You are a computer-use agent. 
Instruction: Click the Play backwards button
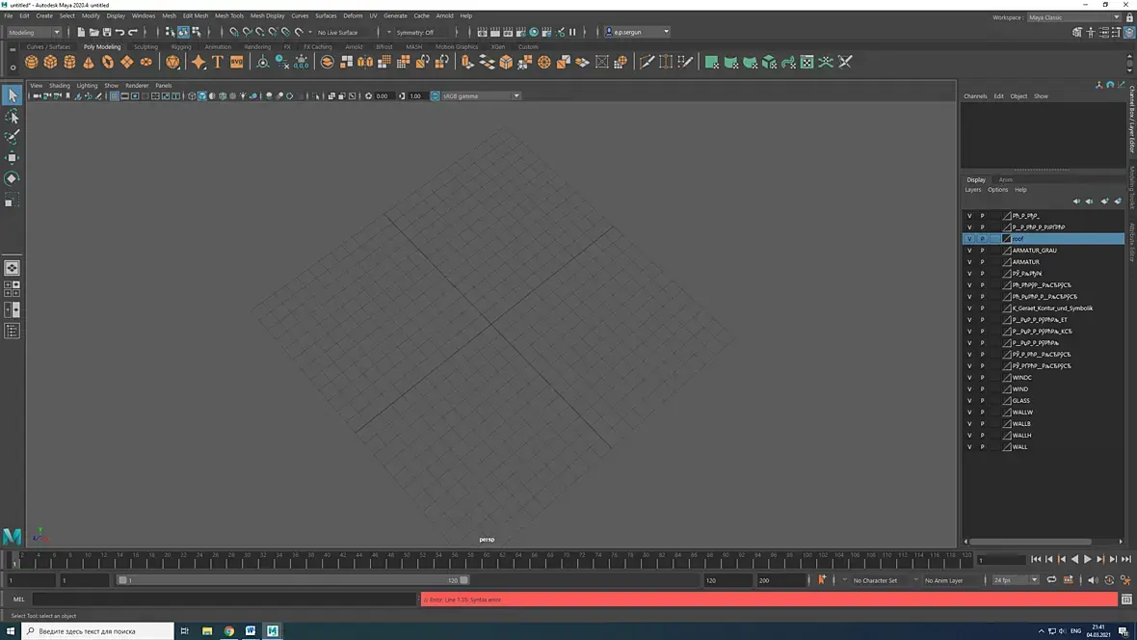click(x=1074, y=559)
